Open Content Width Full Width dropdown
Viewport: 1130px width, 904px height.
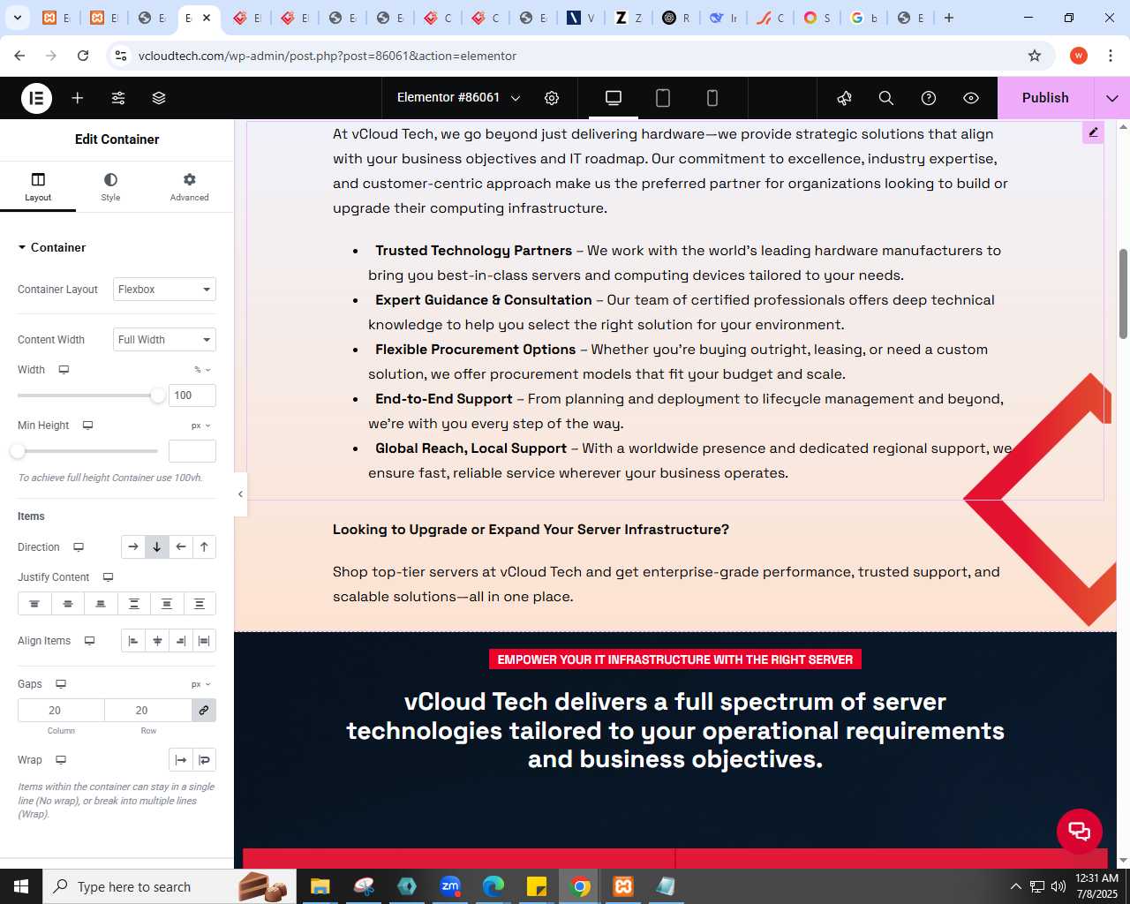[165, 340]
